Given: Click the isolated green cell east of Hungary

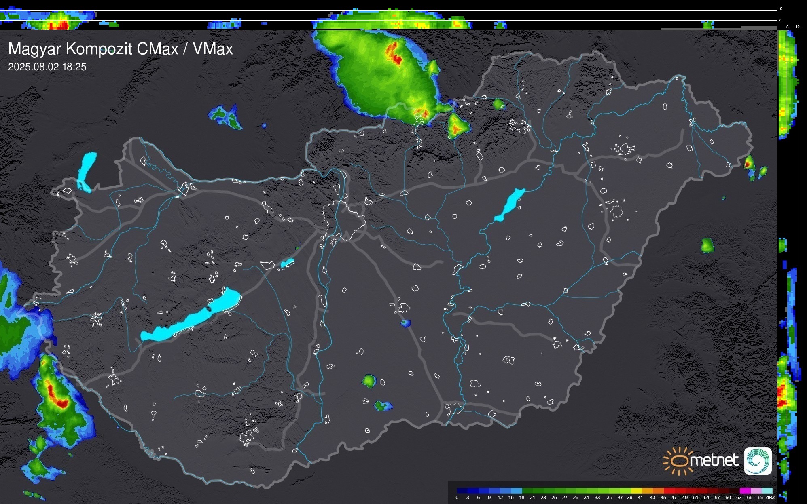Looking at the screenshot, I should coord(707,245).
